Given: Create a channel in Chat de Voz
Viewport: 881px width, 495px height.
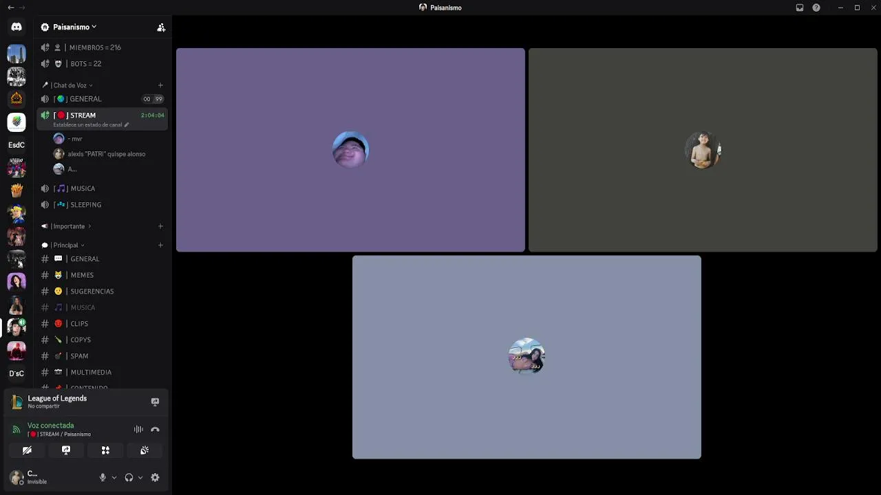Looking at the screenshot, I should coord(160,85).
